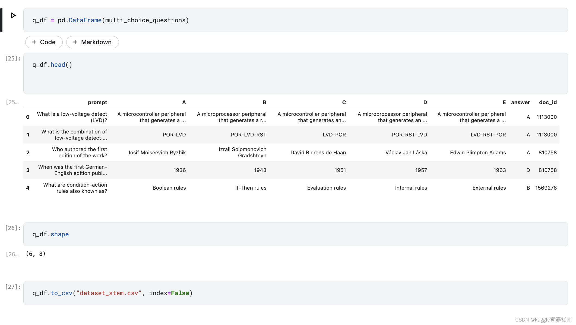Click the 'LVD-RST-POR' cell
This screenshot has width=576, height=325.
coord(488,135)
